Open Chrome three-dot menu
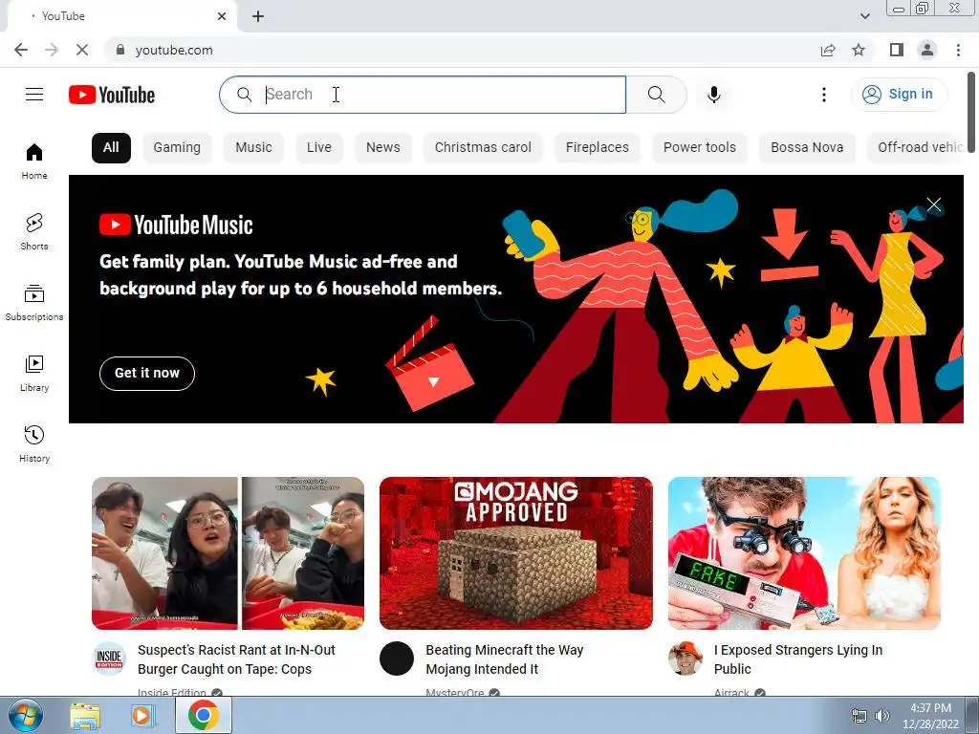Screen dimensions: 979x734 (958, 50)
